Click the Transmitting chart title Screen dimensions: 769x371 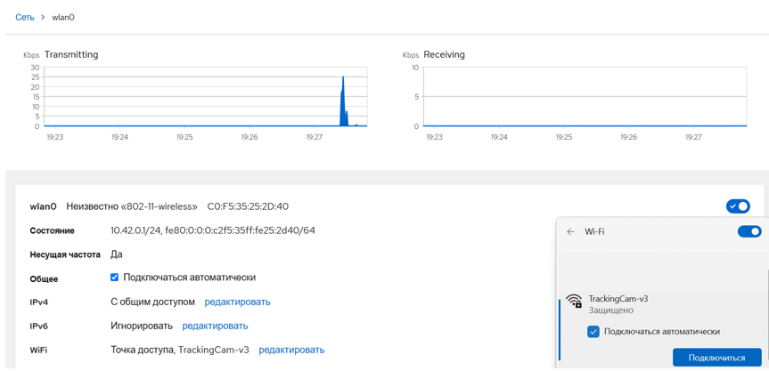71,54
